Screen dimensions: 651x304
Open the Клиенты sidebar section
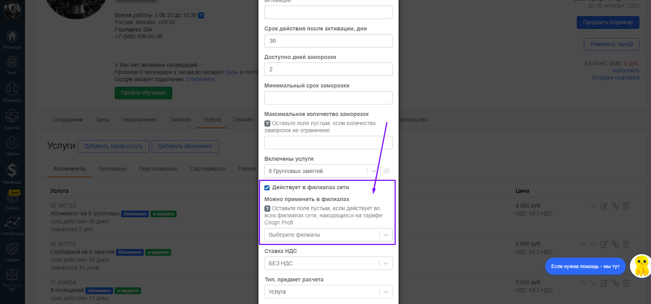(12, 92)
